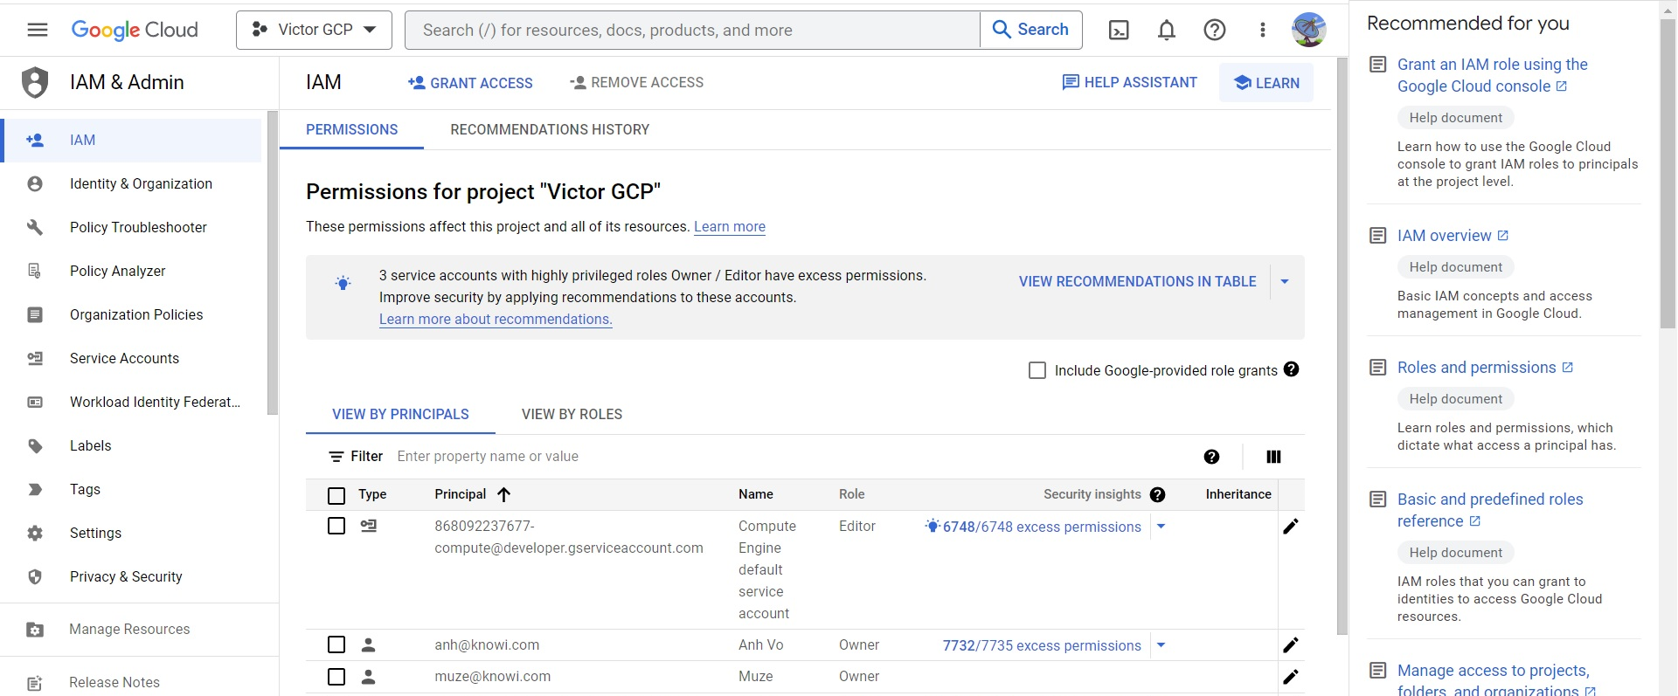Switch to the Permissions tab
The height and width of the screenshot is (696, 1678).
(x=351, y=129)
